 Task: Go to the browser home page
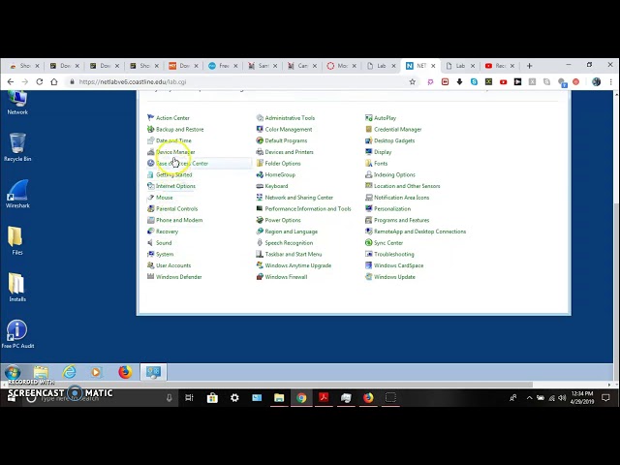click(54, 81)
